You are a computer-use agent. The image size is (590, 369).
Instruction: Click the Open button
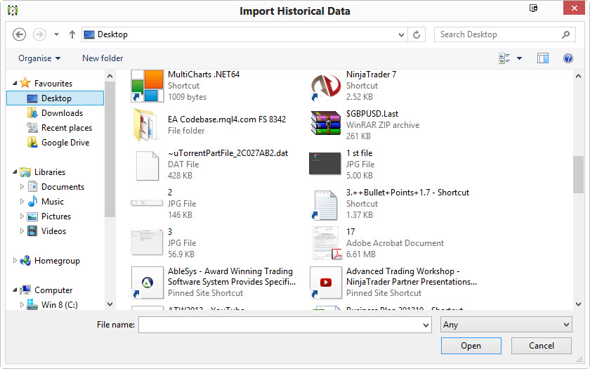point(471,346)
